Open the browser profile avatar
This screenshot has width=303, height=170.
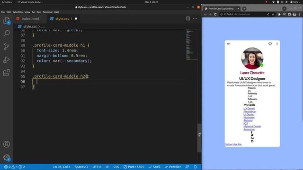coord(294,14)
